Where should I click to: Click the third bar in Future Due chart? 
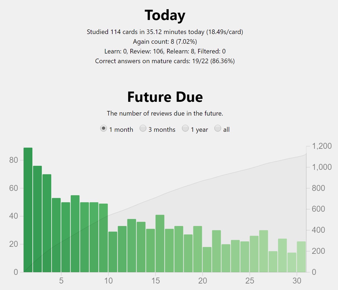click(x=47, y=223)
